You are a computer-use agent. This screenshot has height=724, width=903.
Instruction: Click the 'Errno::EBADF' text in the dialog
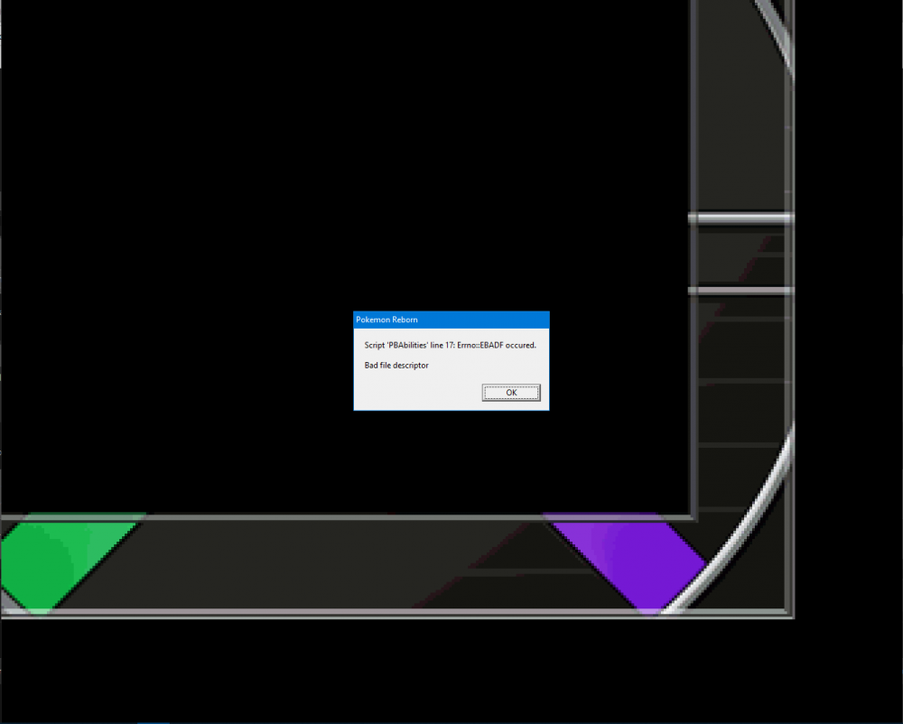point(480,345)
